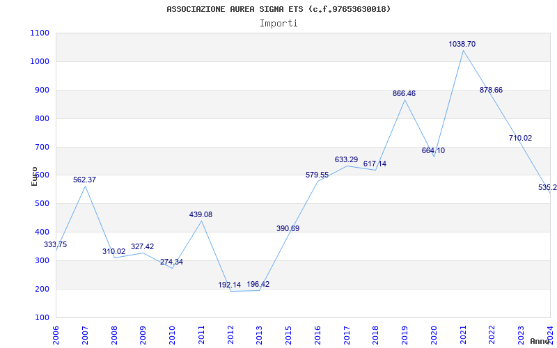Screen dimensions: 557x348
Task: Click the 390.69 value label
Action: (288, 228)
